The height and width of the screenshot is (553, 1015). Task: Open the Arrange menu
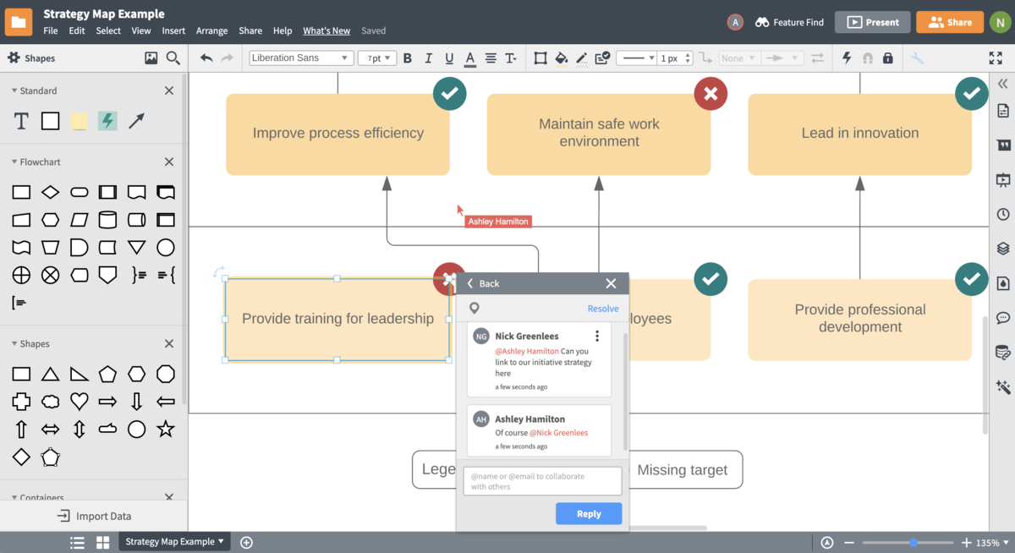[211, 30]
